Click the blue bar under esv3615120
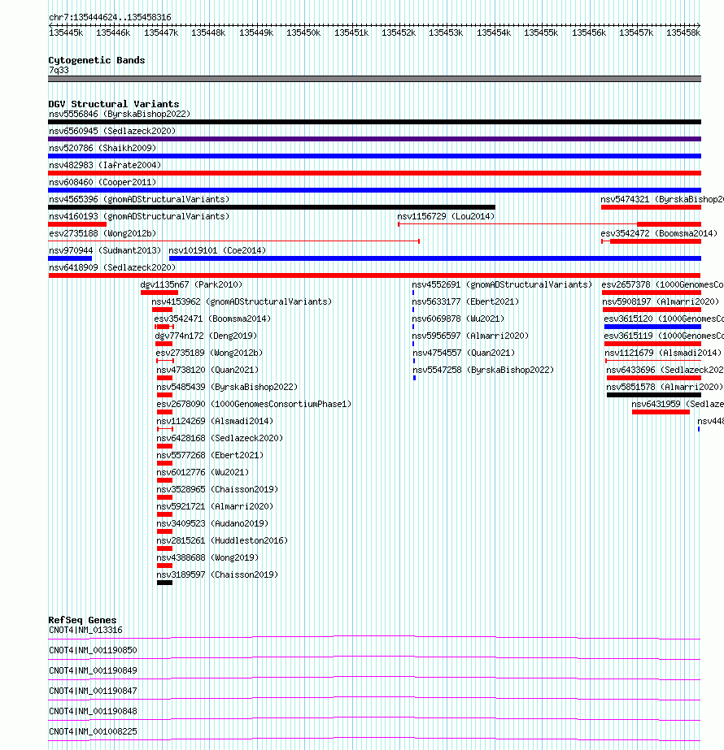 click(652, 327)
